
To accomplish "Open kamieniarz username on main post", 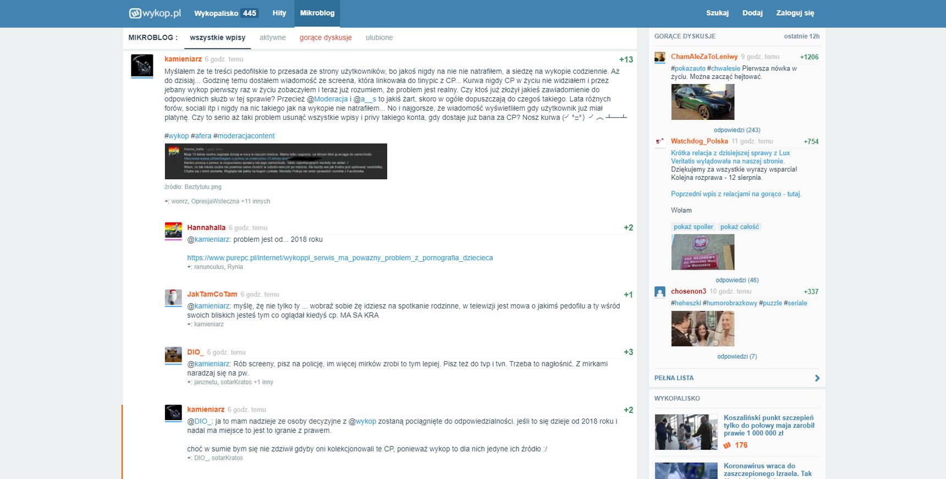I will [x=183, y=59].
